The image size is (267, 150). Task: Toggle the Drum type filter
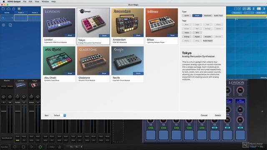pyautogui.click(x=197, y=15)
